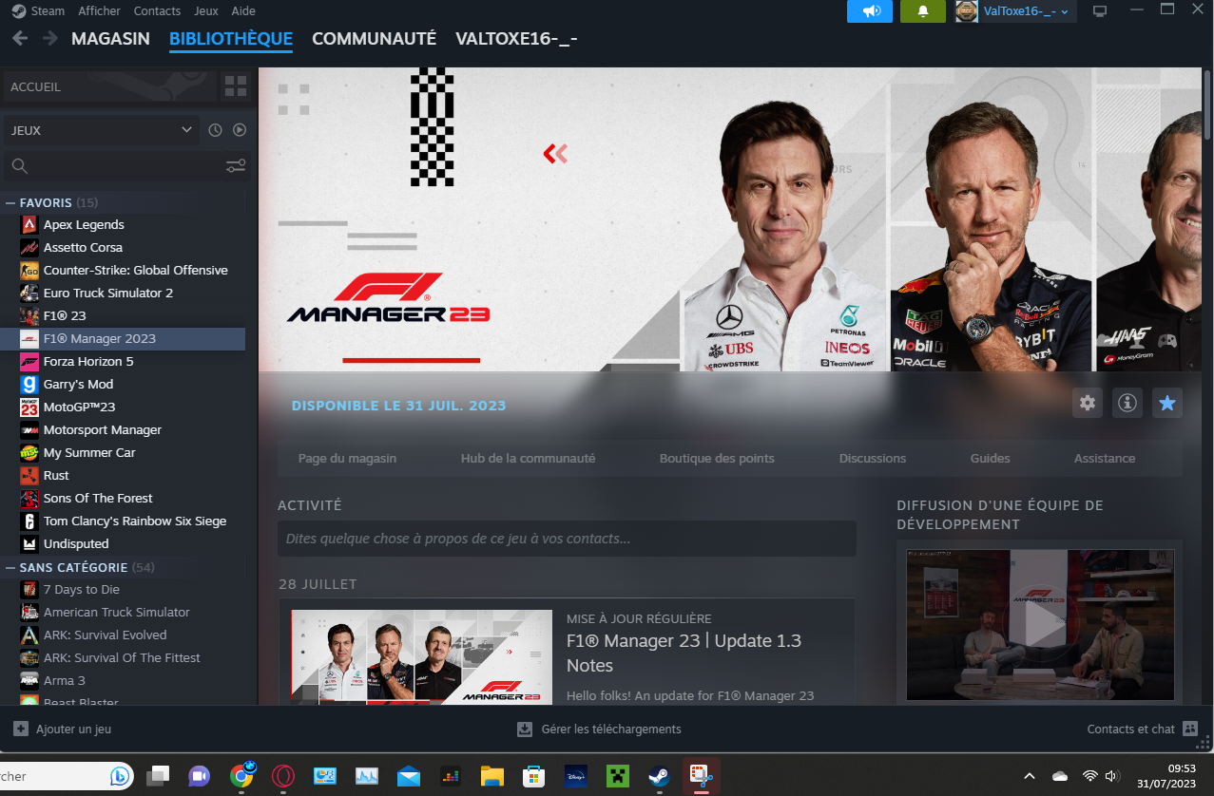Open the Aide menu
The height and width of the screenshot is (796, 1214).
click(x=243, y=11)
